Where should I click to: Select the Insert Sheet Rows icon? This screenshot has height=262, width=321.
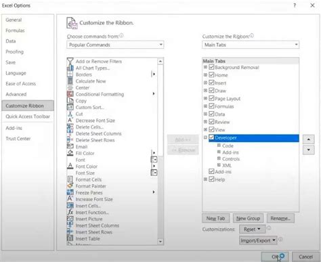pyautogui.click(x=70, y=232)
